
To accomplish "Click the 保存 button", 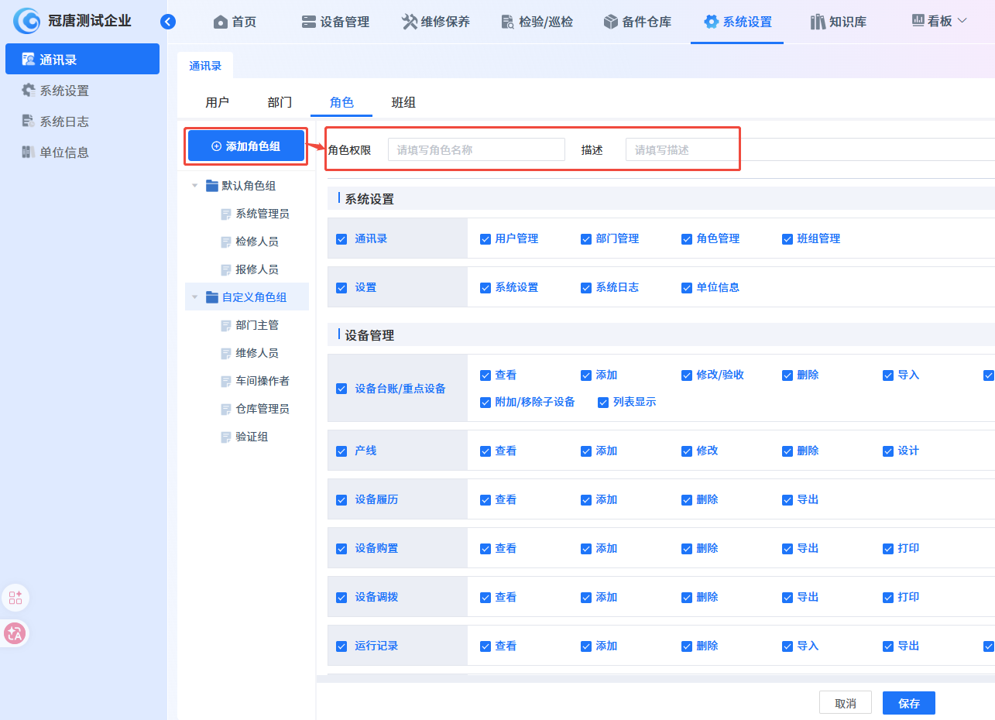I will tap(908, 703).
